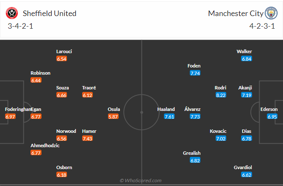Image resolution: width=283 pixels, height=186 pixels.
Task: Click the Manchester City club crest
Action: tap(270, 13)
